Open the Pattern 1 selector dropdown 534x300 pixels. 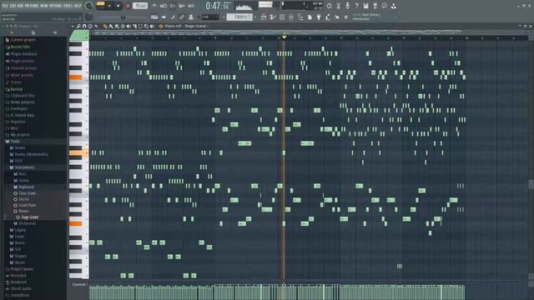[239, 17]
